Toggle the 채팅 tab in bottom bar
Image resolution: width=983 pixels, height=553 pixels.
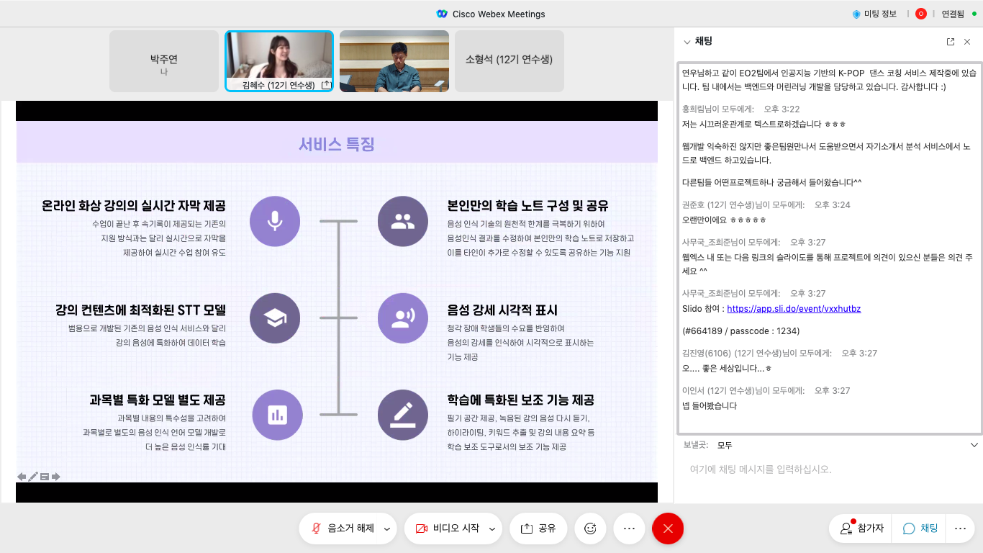click(920, 529)
